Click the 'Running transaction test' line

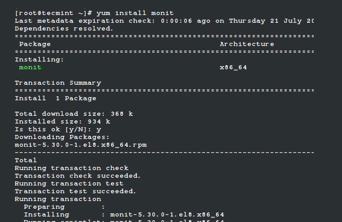point(69,184)
